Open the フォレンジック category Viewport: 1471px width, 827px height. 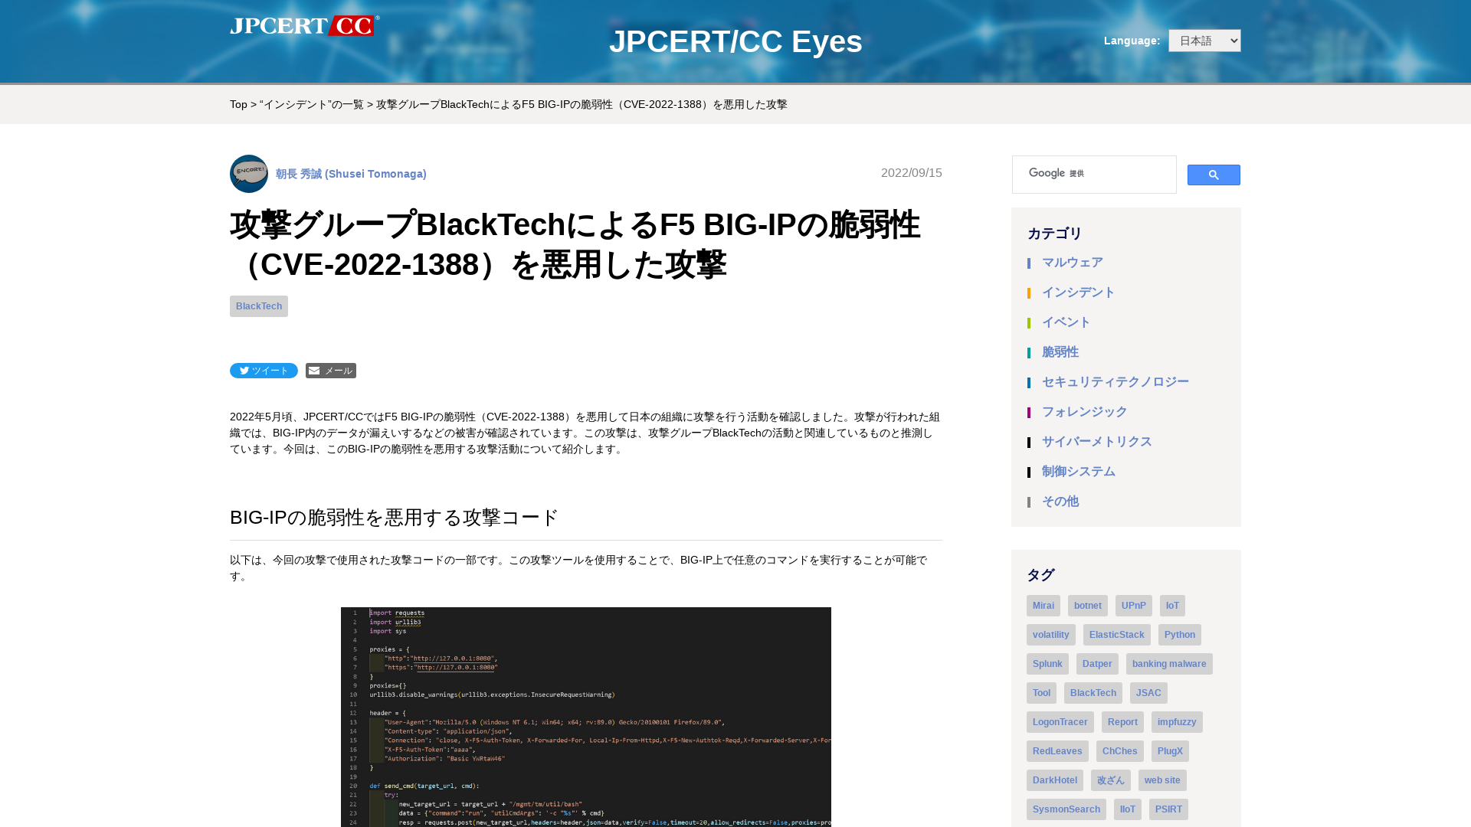1083,411
